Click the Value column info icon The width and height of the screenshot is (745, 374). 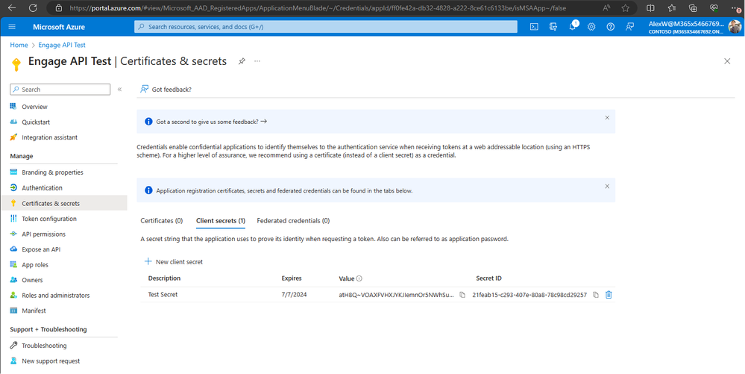tap(359, 278)
